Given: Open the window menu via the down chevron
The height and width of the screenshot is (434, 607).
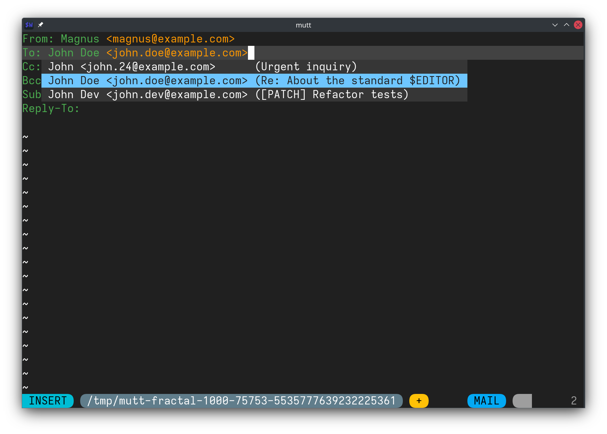Looking at the screenshot, I should 555,25.
